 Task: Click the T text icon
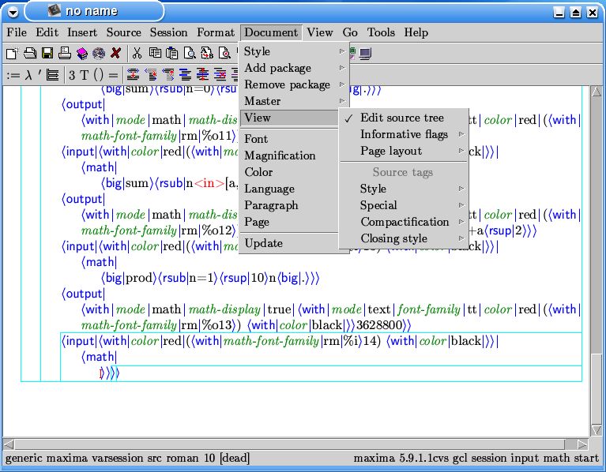[85, 74]
